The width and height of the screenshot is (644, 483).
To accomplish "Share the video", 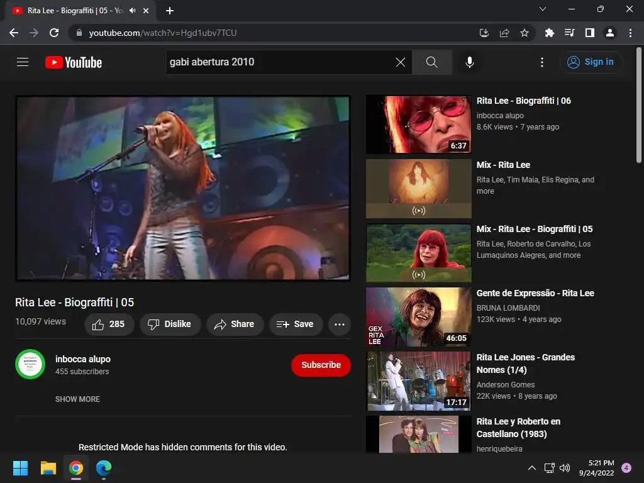I will 235,324.
